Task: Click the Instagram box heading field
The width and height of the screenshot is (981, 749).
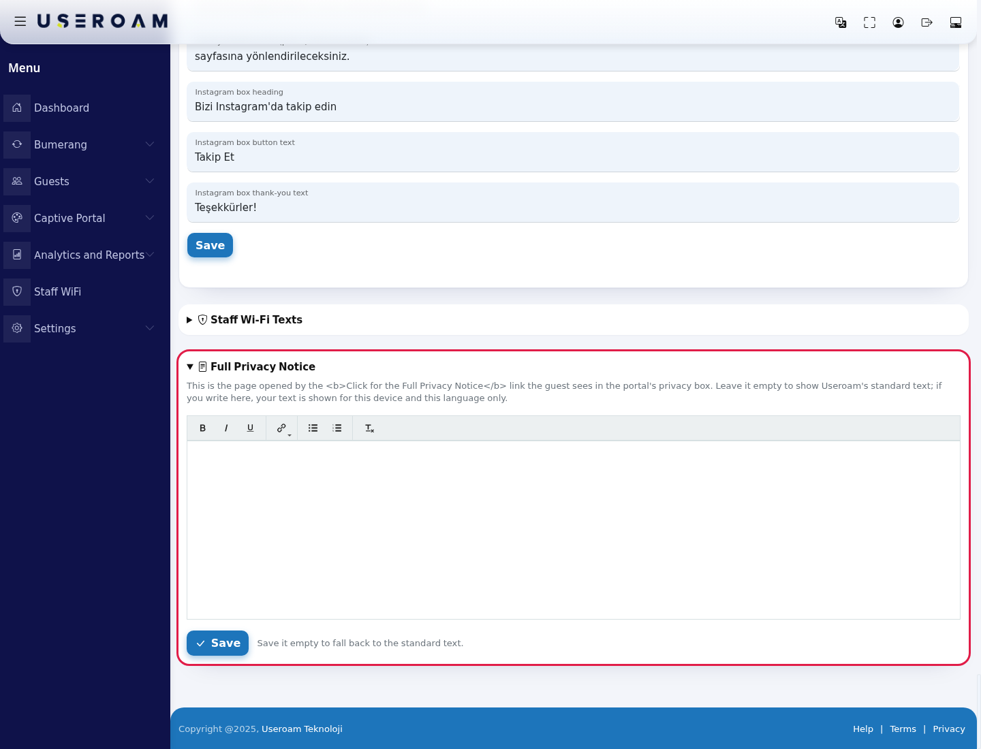Action: (573, 101)
